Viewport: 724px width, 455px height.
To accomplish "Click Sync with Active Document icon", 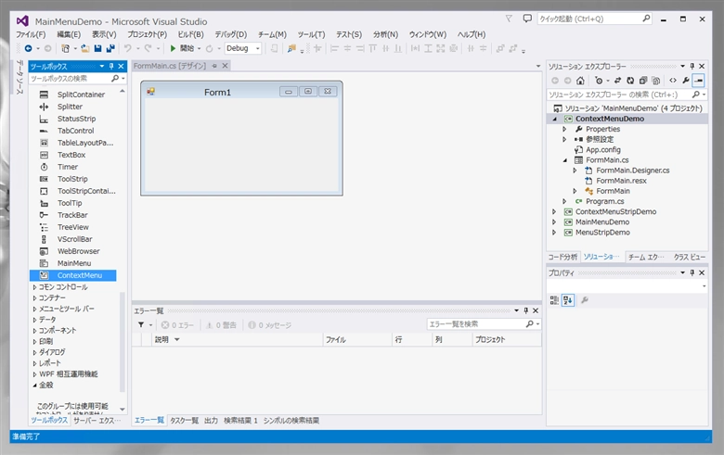I will (x=617, y=81).
